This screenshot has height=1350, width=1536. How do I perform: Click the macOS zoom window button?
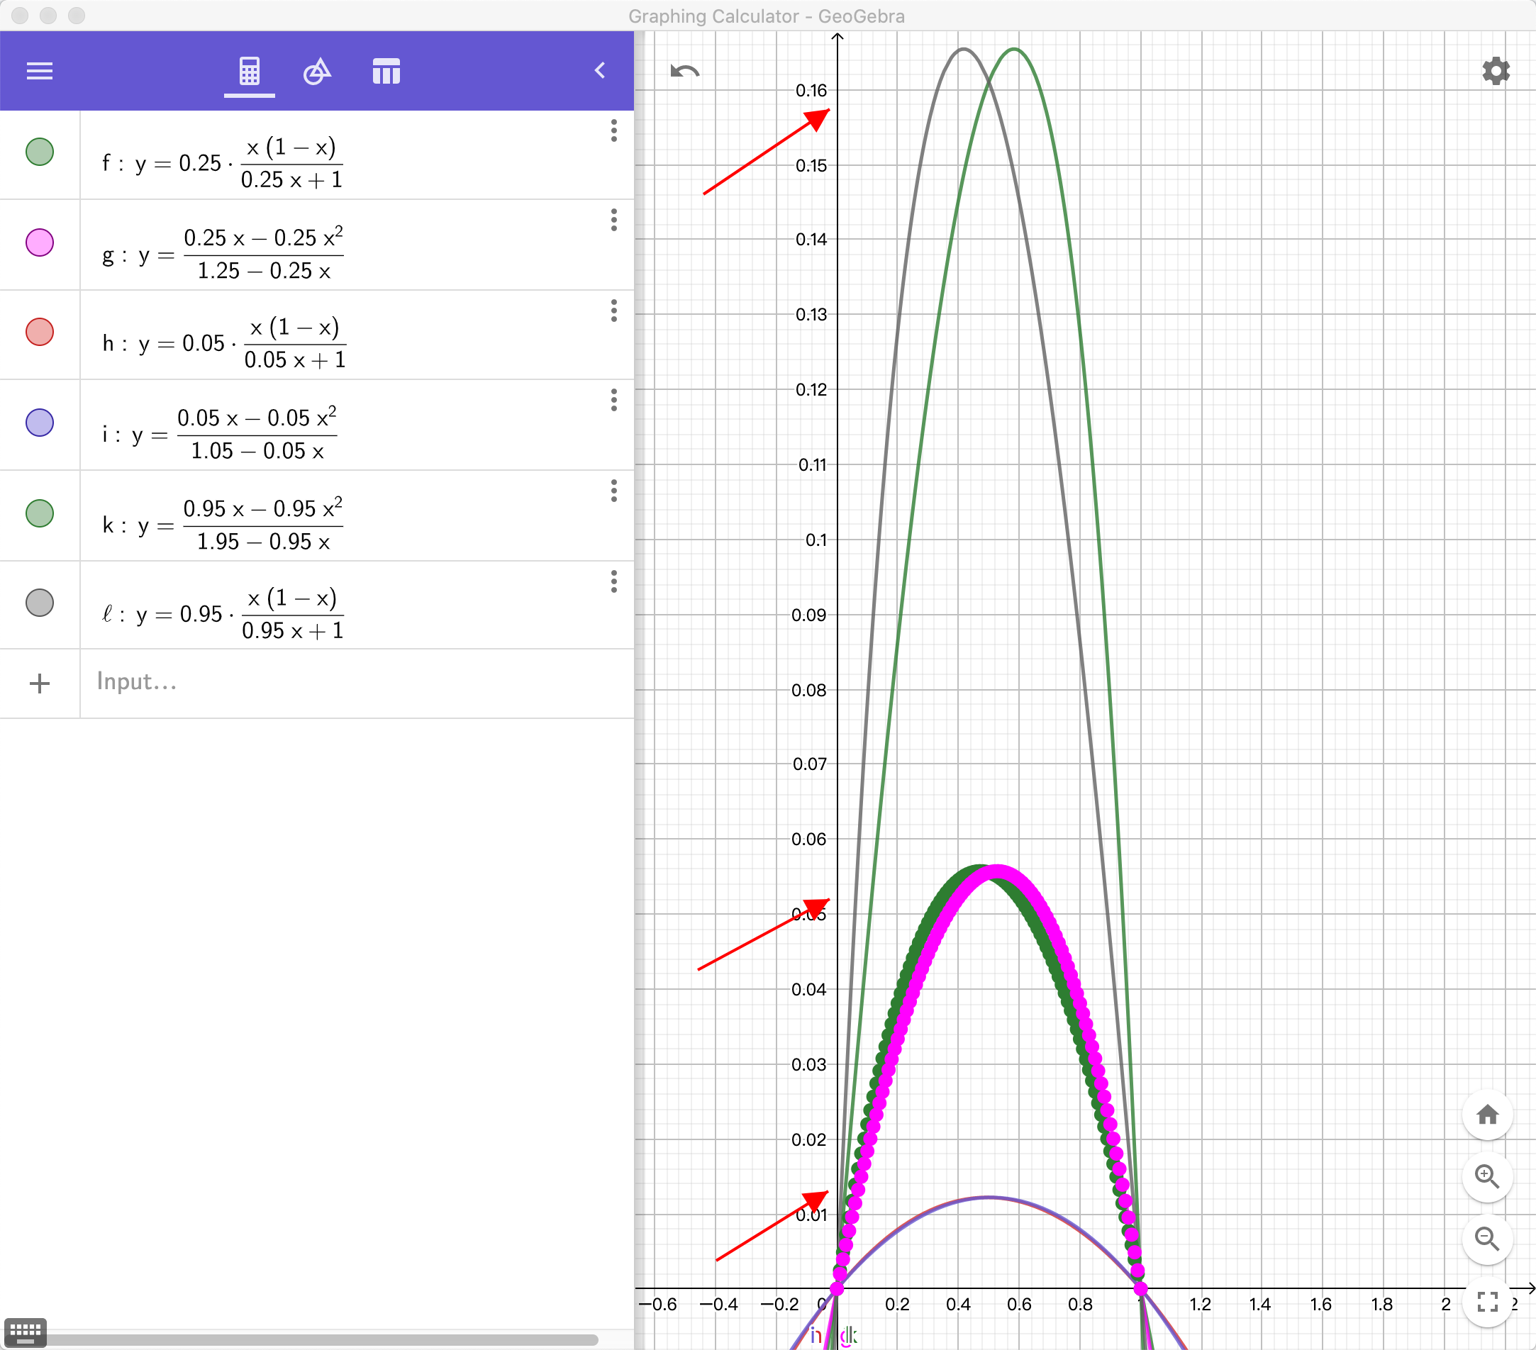click(77, 15)
